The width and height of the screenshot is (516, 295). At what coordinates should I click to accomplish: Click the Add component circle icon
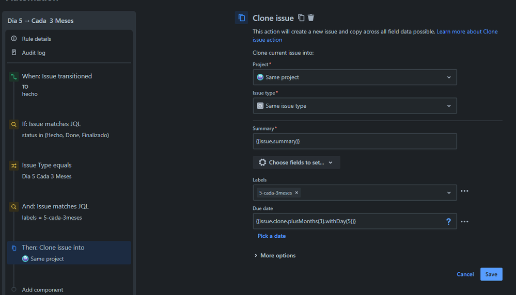14,289
